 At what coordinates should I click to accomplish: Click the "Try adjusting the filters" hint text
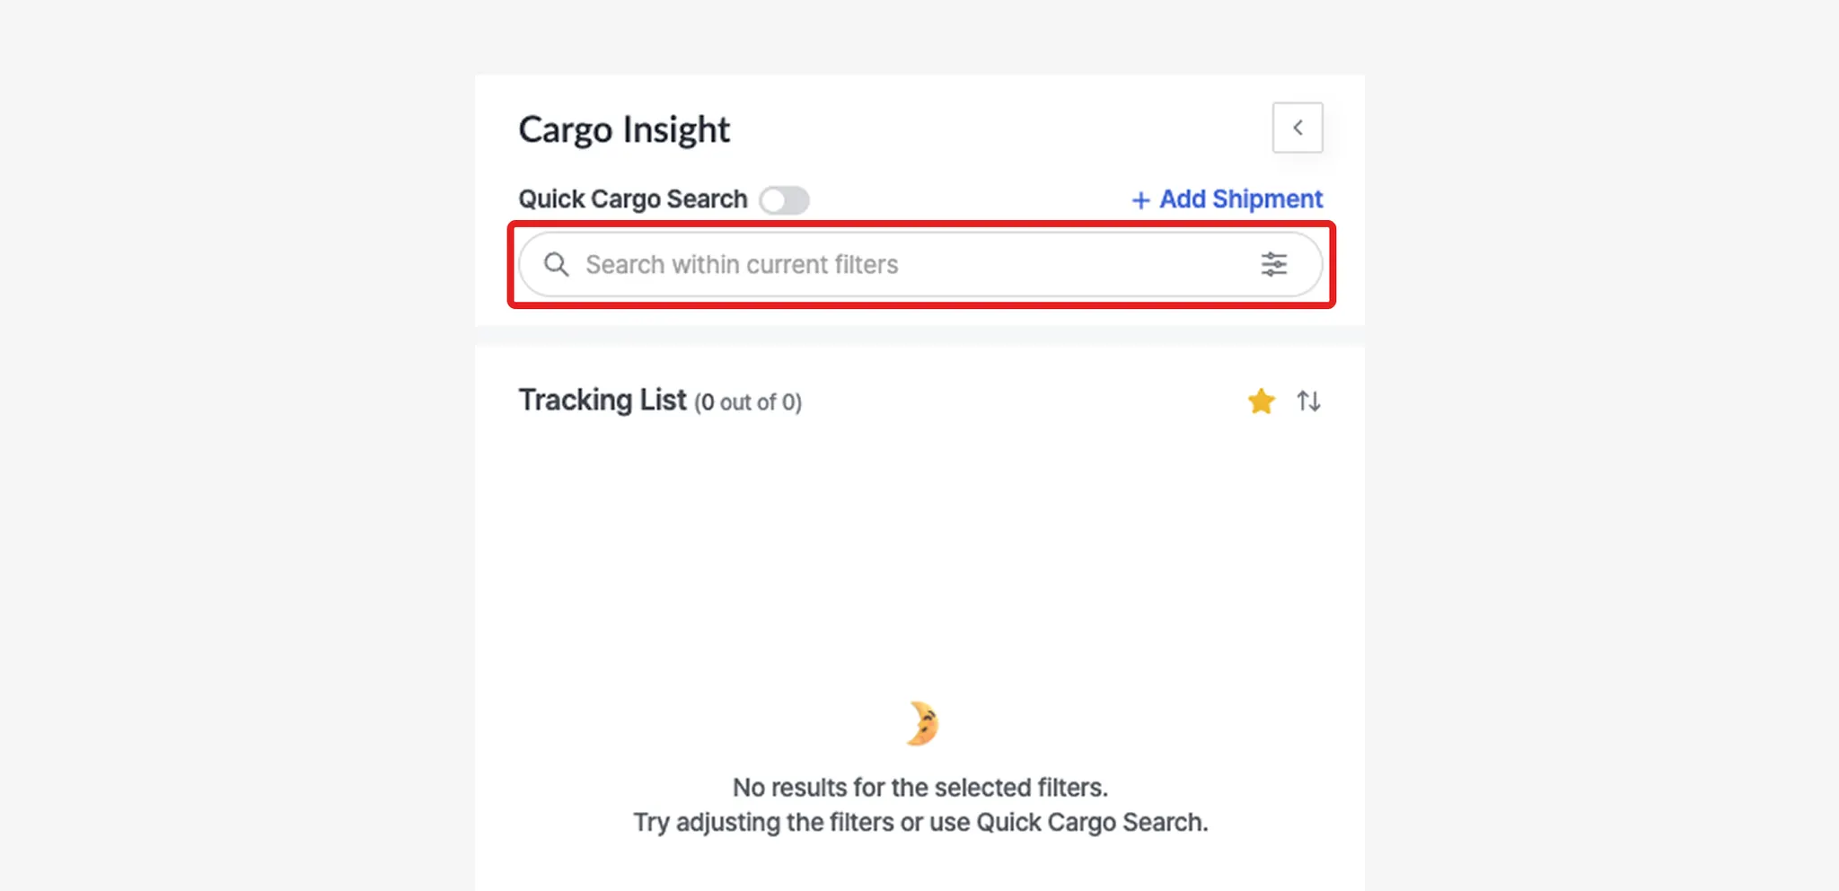[x=920, y=822]
